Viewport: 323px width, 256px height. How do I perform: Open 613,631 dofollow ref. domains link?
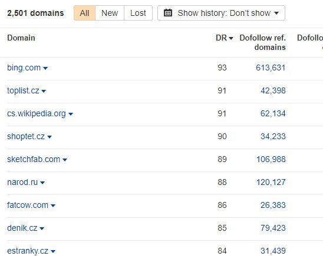[271, 68]
